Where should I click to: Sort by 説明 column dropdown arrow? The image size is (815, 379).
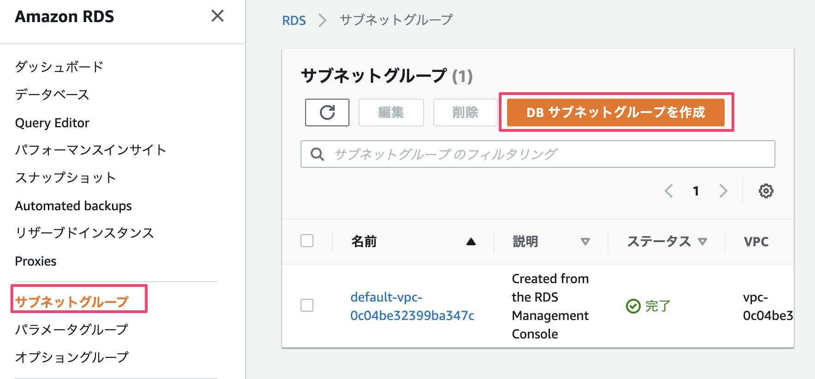[585, 242]
